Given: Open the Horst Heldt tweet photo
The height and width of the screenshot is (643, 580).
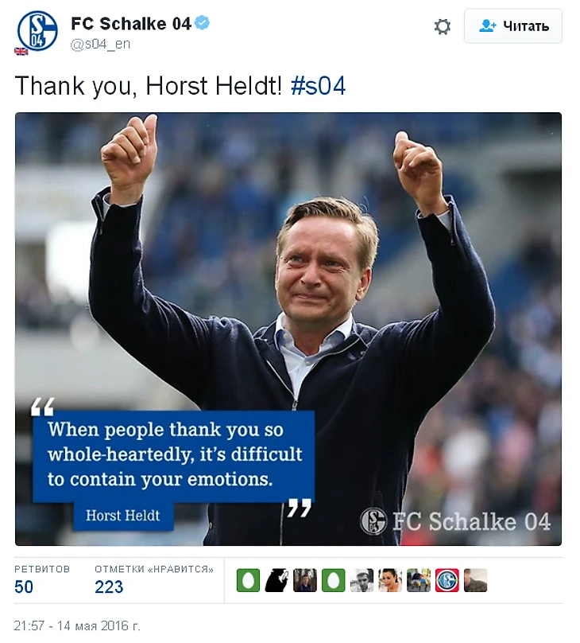Looking at the screenshot, I should (288, 329).
